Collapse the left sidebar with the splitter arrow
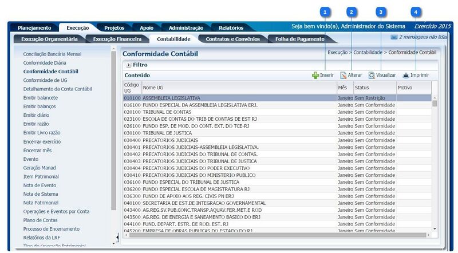The height and width of the screenshot is (253, 458). click(118, 237)
